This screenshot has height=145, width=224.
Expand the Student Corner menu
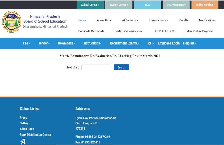(x=119, y=5)
